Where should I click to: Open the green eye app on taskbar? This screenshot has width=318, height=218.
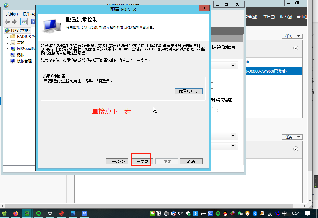click(x=27, y=213)
